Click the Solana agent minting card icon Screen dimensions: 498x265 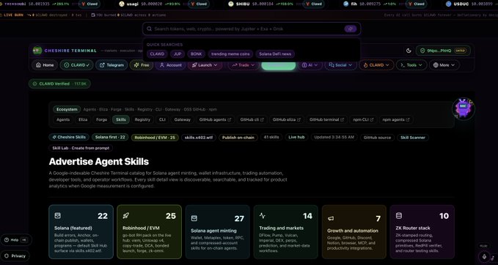click(x=194, y=218)
